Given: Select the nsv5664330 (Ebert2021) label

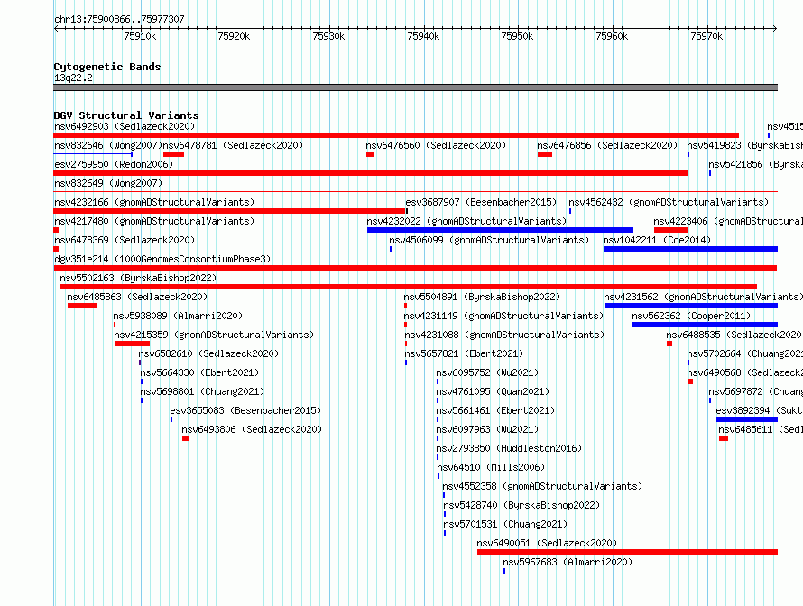Looking at the screenshot, I should 199,372.
